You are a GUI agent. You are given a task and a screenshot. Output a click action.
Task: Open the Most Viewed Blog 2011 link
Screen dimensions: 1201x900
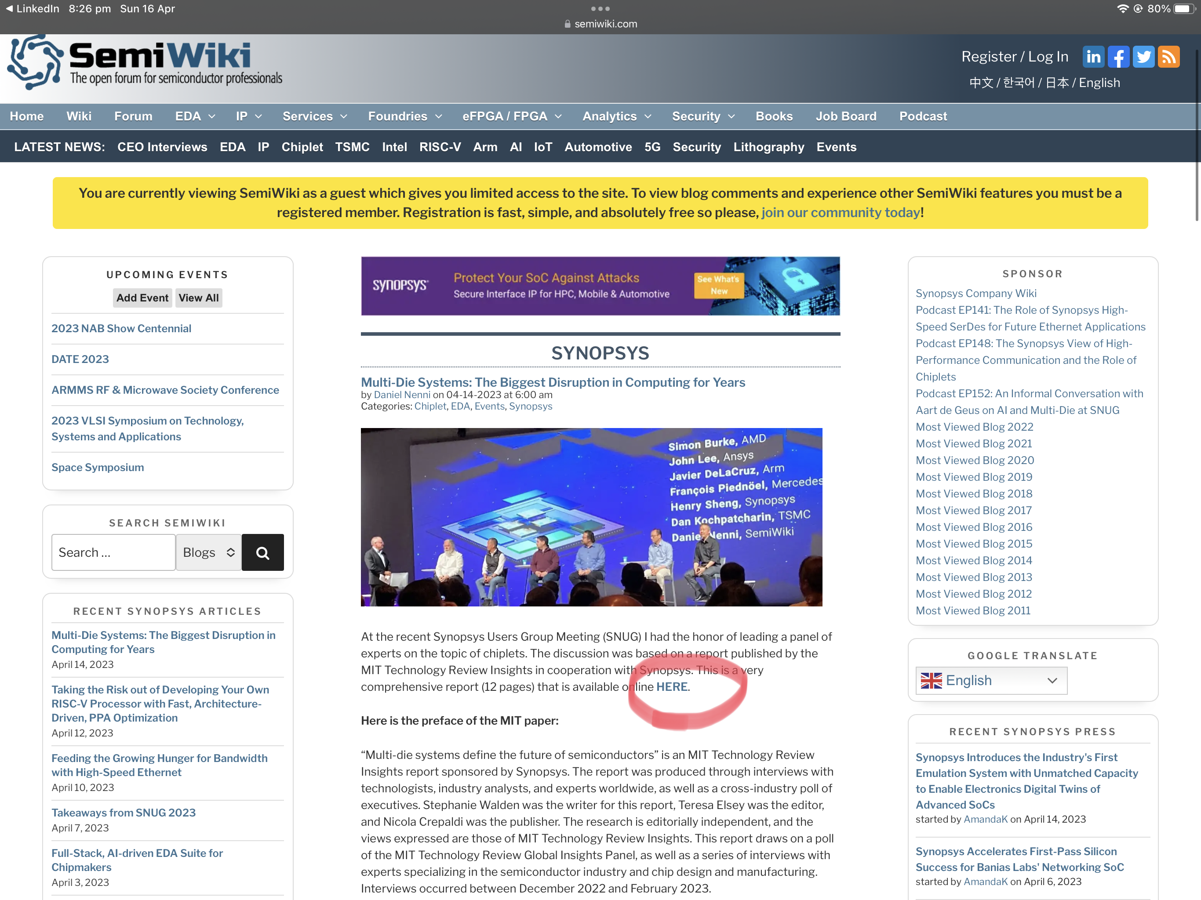[973, 610]
